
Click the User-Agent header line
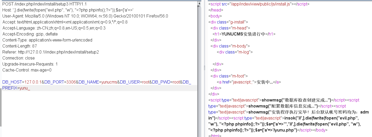click(85, 16)
